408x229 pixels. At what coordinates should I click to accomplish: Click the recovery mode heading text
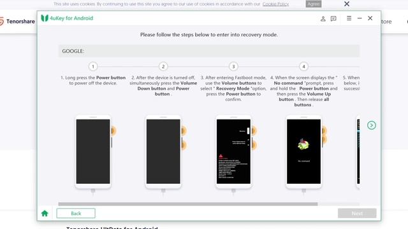click(x=209, y=34)
